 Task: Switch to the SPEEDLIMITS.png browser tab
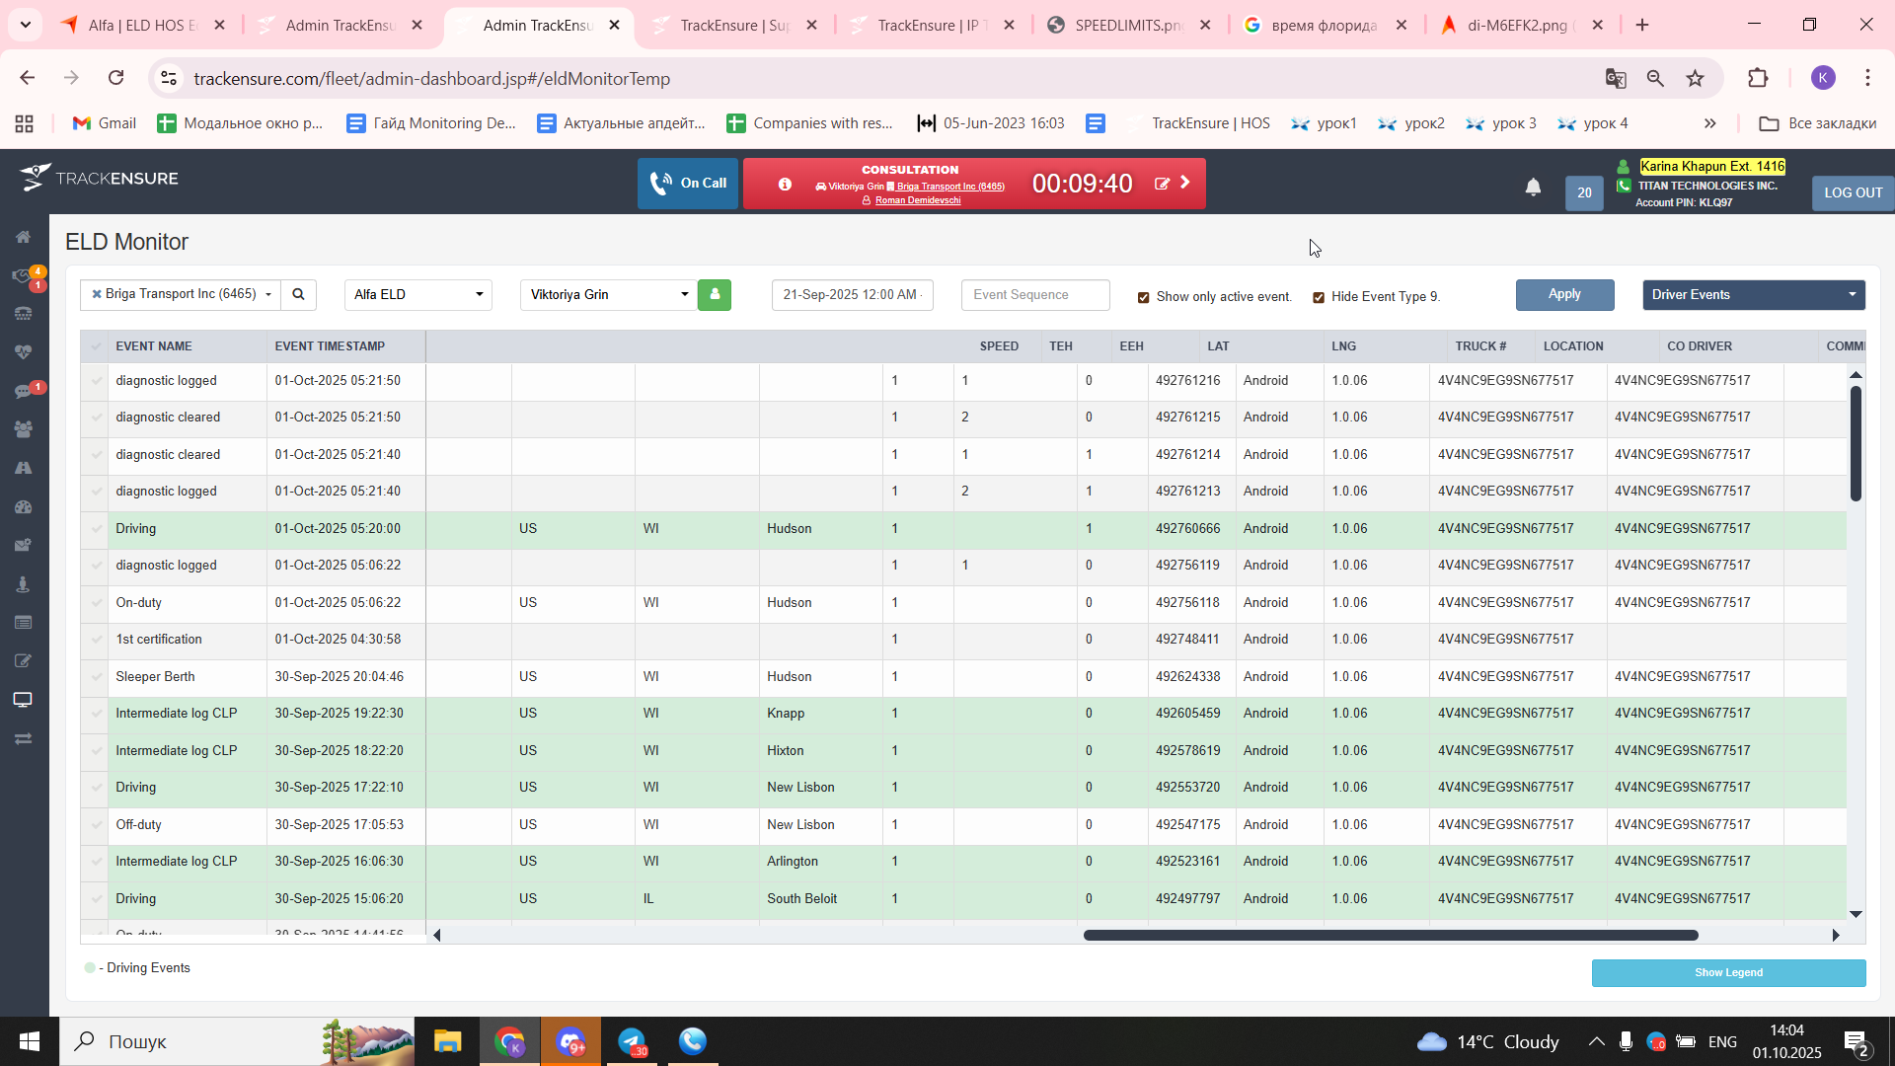tap(1128, 26)
